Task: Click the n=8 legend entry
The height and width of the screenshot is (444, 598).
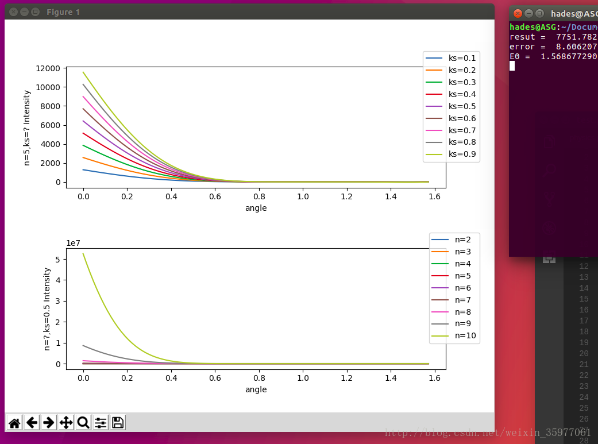Action: [451, 312]
